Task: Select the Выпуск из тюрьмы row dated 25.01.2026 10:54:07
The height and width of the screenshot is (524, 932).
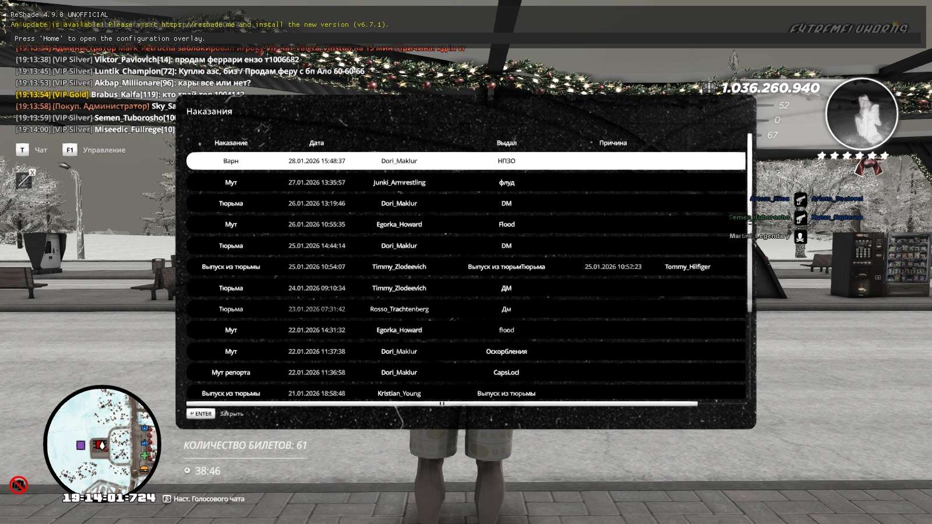Action: click(x=465, y=267)
